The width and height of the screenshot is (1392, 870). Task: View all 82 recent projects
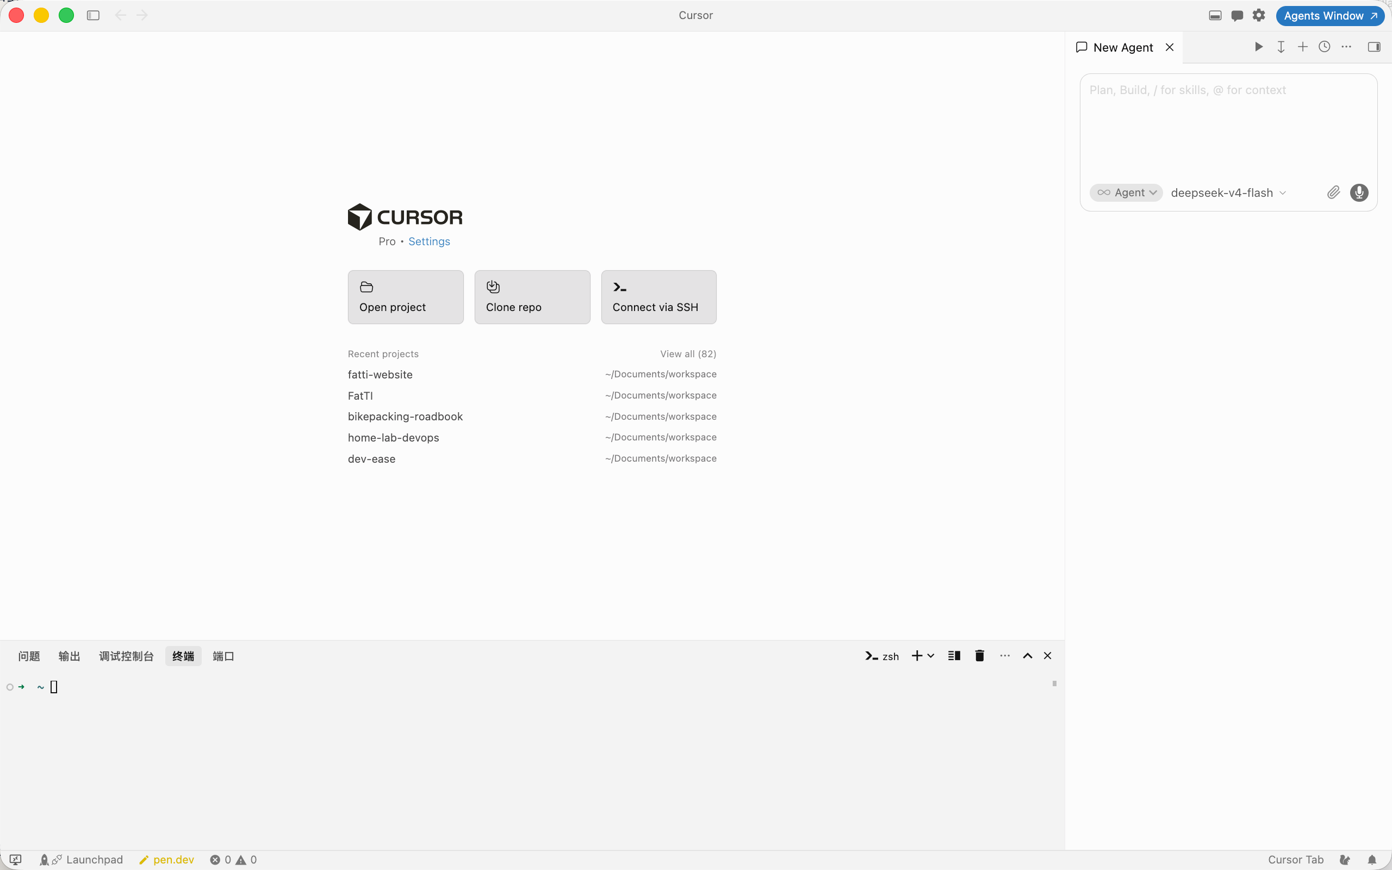tap(688, 354)
